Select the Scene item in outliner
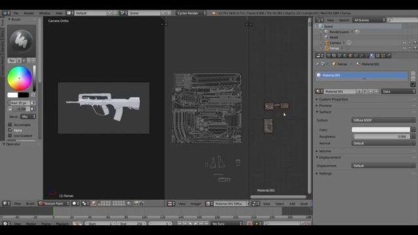This screenshot has height=235, width=418. coord(329,26)
